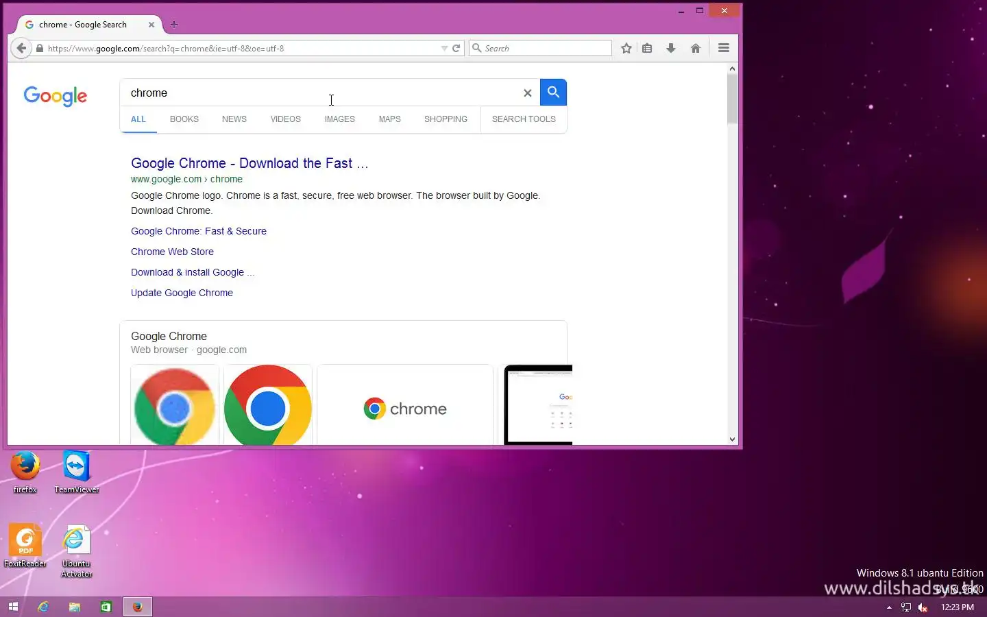
Task: Bookmark this page with the star icon
Action: [626, 48]
